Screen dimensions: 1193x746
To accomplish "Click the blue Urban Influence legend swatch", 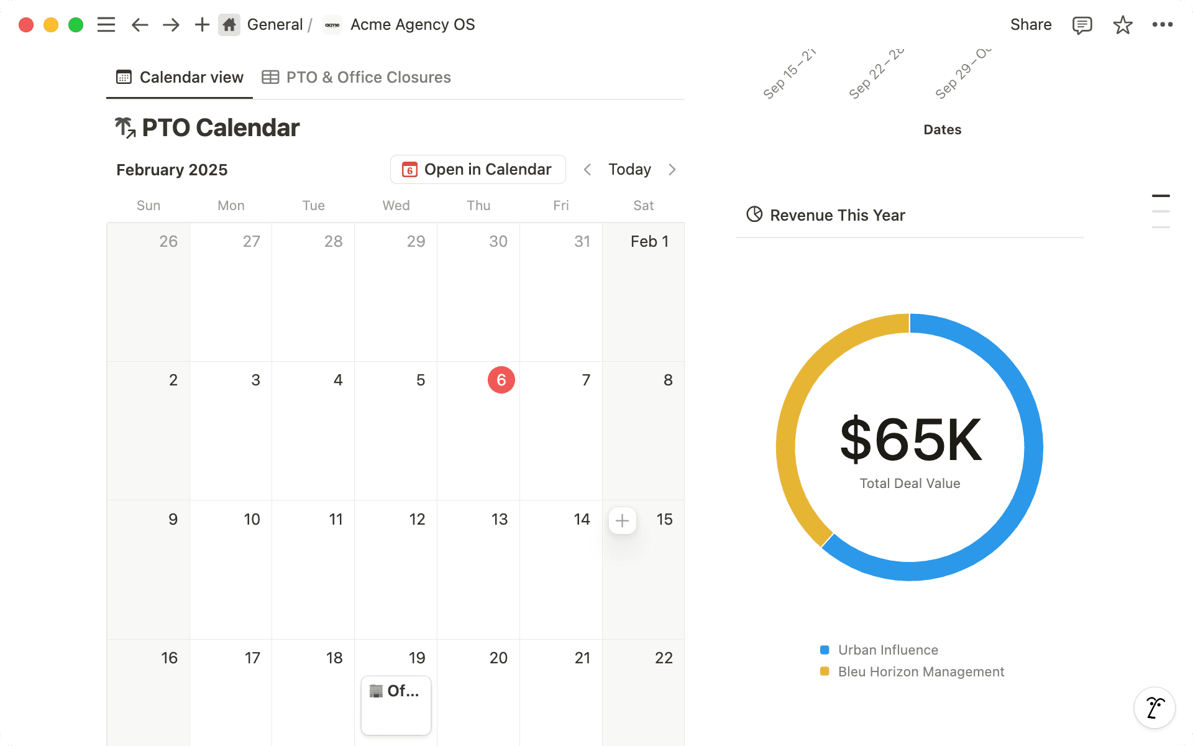I will coord(824,650).
